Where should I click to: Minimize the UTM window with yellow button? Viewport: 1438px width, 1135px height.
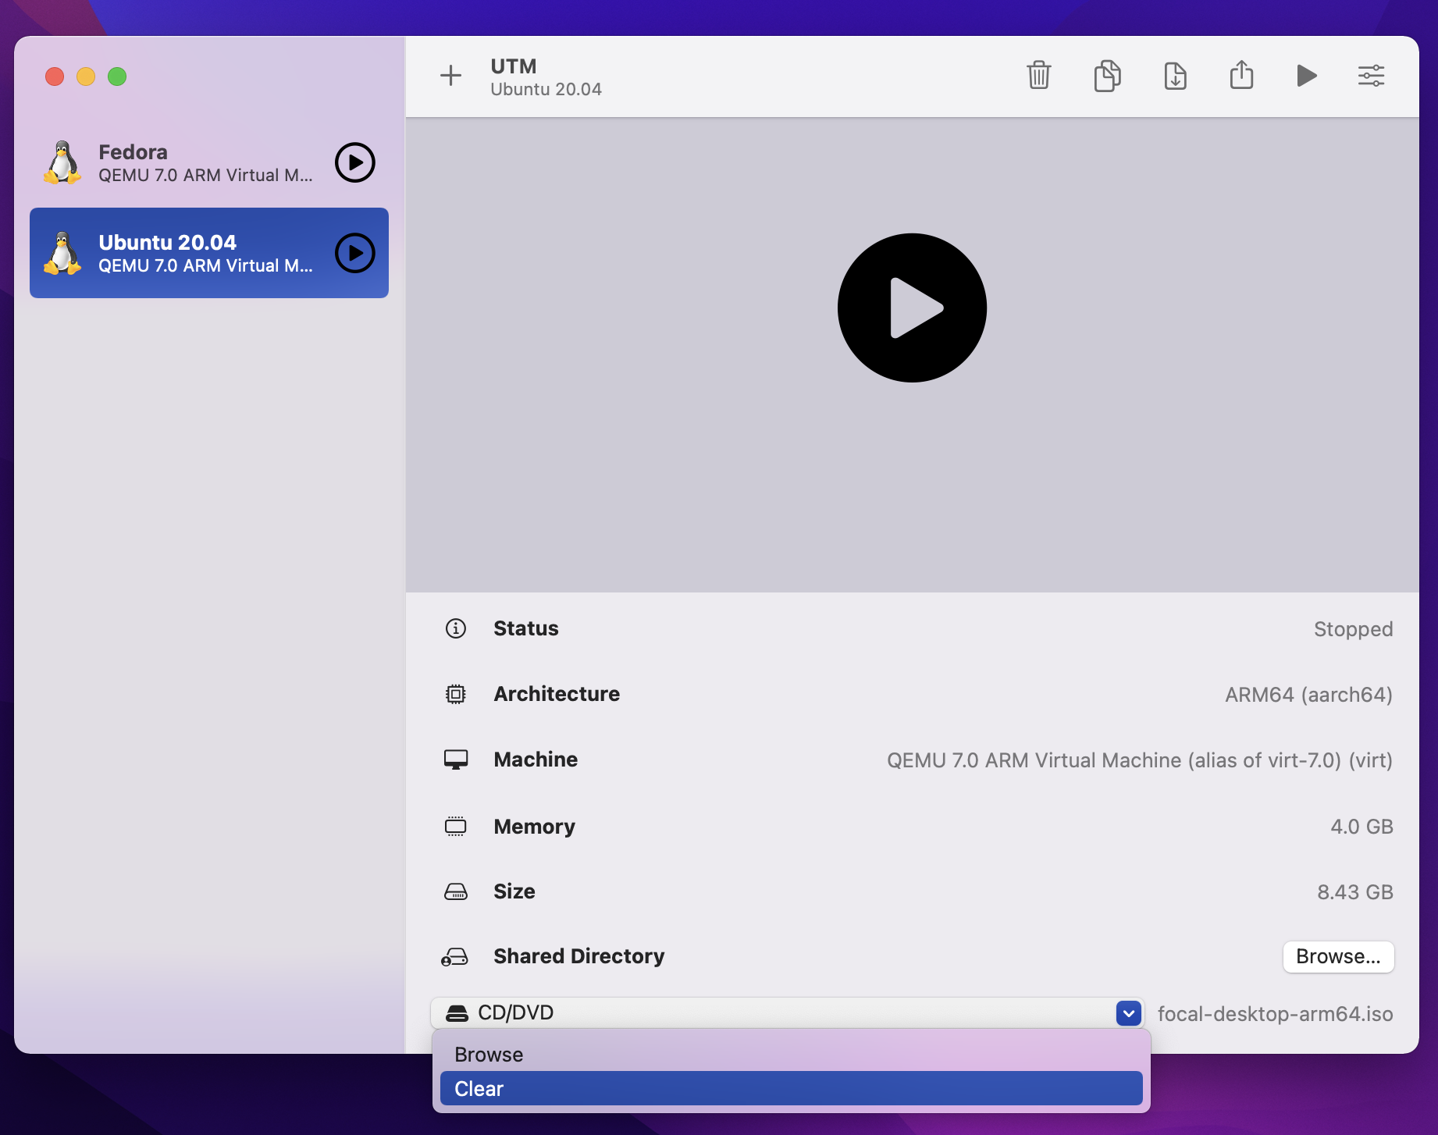click(x=86, y=76)
